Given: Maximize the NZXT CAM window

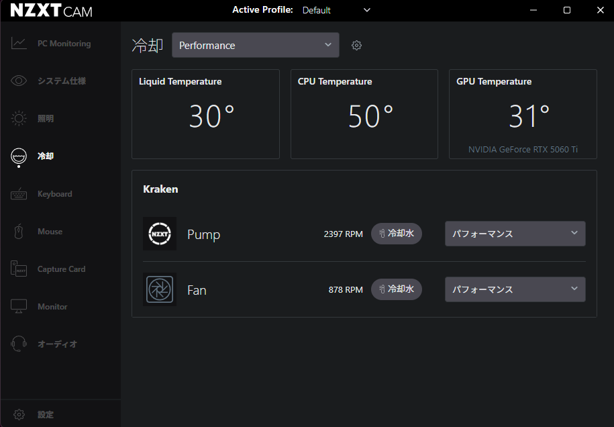Looking at the screenshot, I should click(x=566, y=10).
